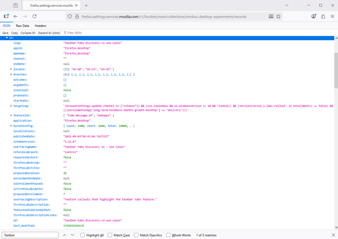Click Collapse All in JSON toolbar

click(x=28, y=33)
